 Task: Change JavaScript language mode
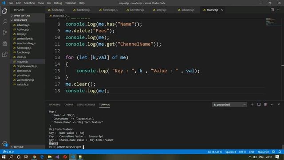[263, 152]
